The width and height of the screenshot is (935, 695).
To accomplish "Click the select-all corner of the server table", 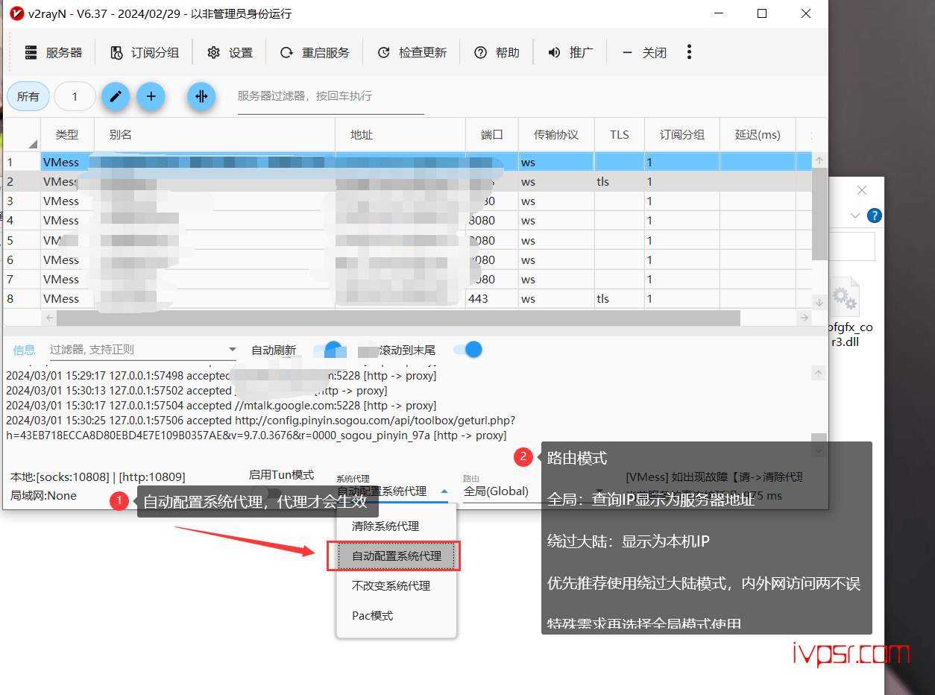I will tap(22, 135).
